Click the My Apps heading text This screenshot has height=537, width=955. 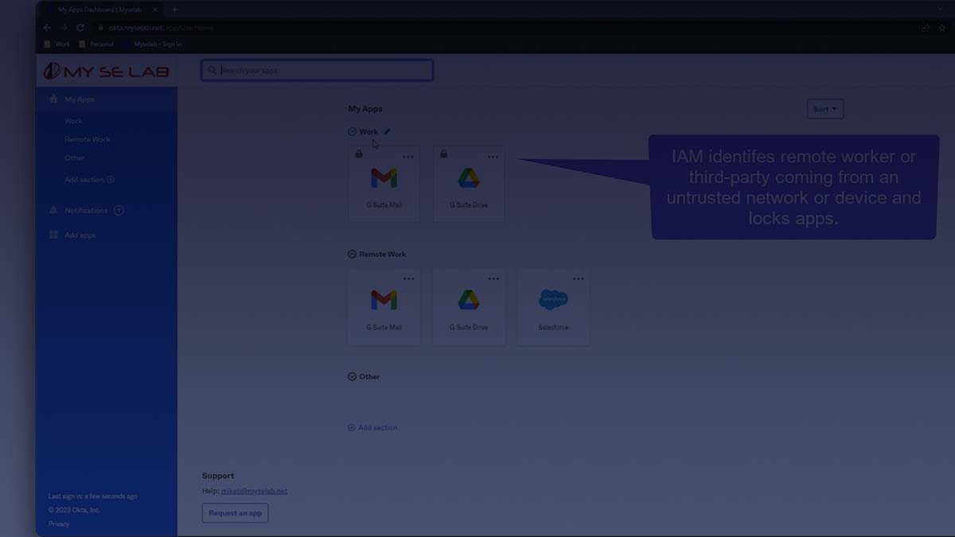tap(365, 109)
